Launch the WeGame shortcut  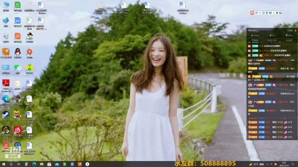[x=6, y=131]
